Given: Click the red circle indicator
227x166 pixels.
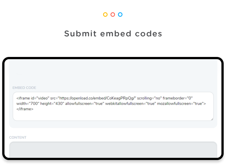Looking at the screenshot, I should (113, 15).
